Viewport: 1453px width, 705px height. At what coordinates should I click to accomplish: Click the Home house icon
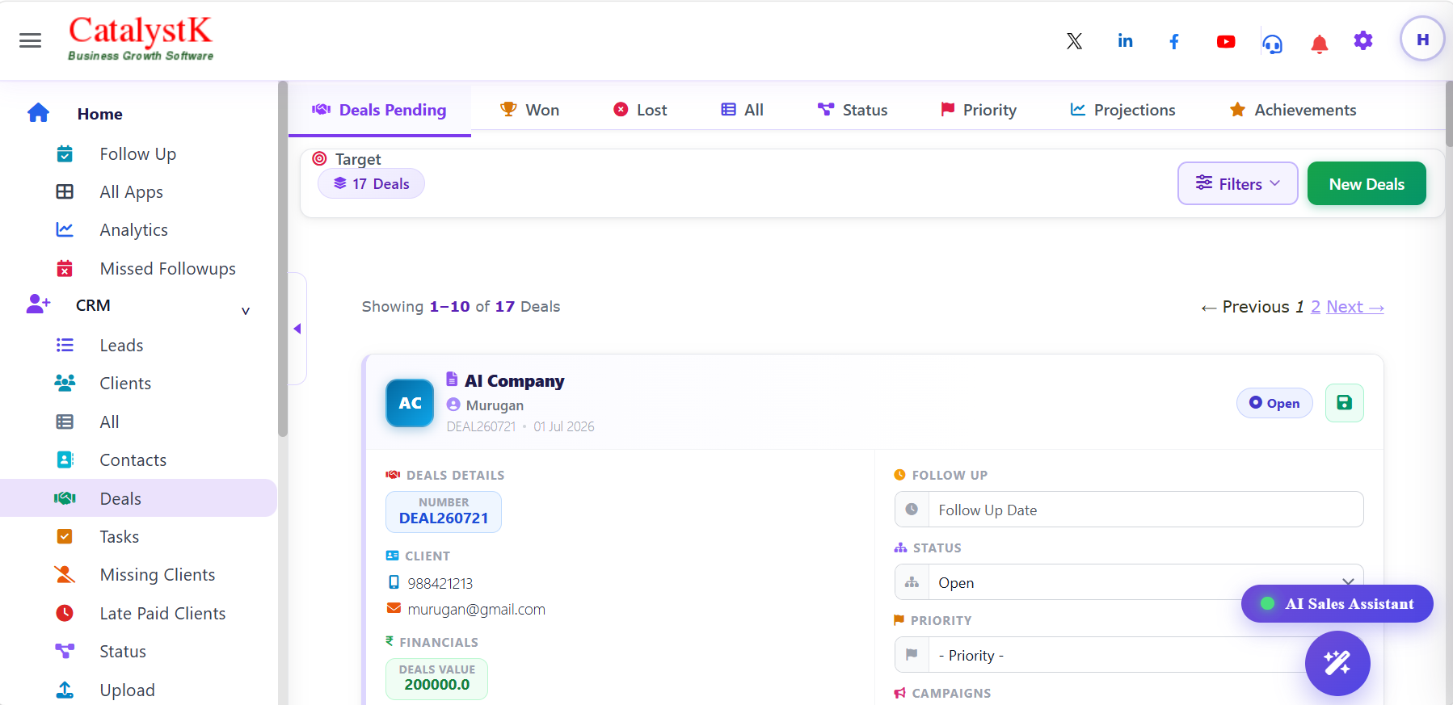(38, 113)
